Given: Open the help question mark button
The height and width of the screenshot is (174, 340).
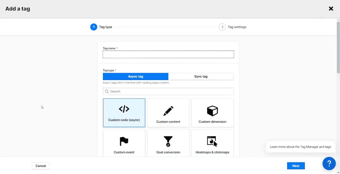Looking at the screenshot, I should [x=329, y=163].
